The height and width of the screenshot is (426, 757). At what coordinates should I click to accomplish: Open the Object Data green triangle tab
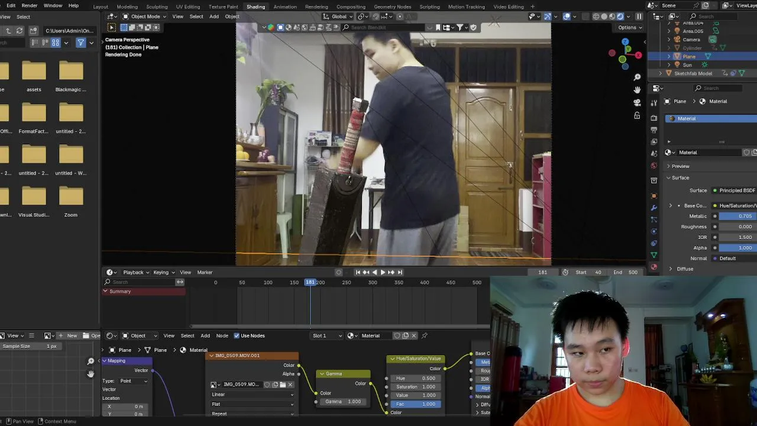[x=654, y=255]
